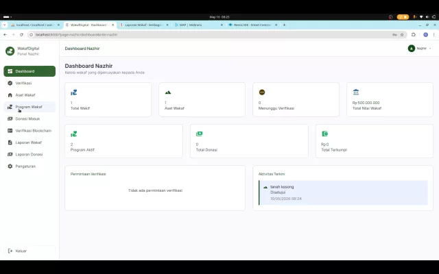
Task: Click the Verifikasi Blockchain icon
Action: tap(10, 131)
